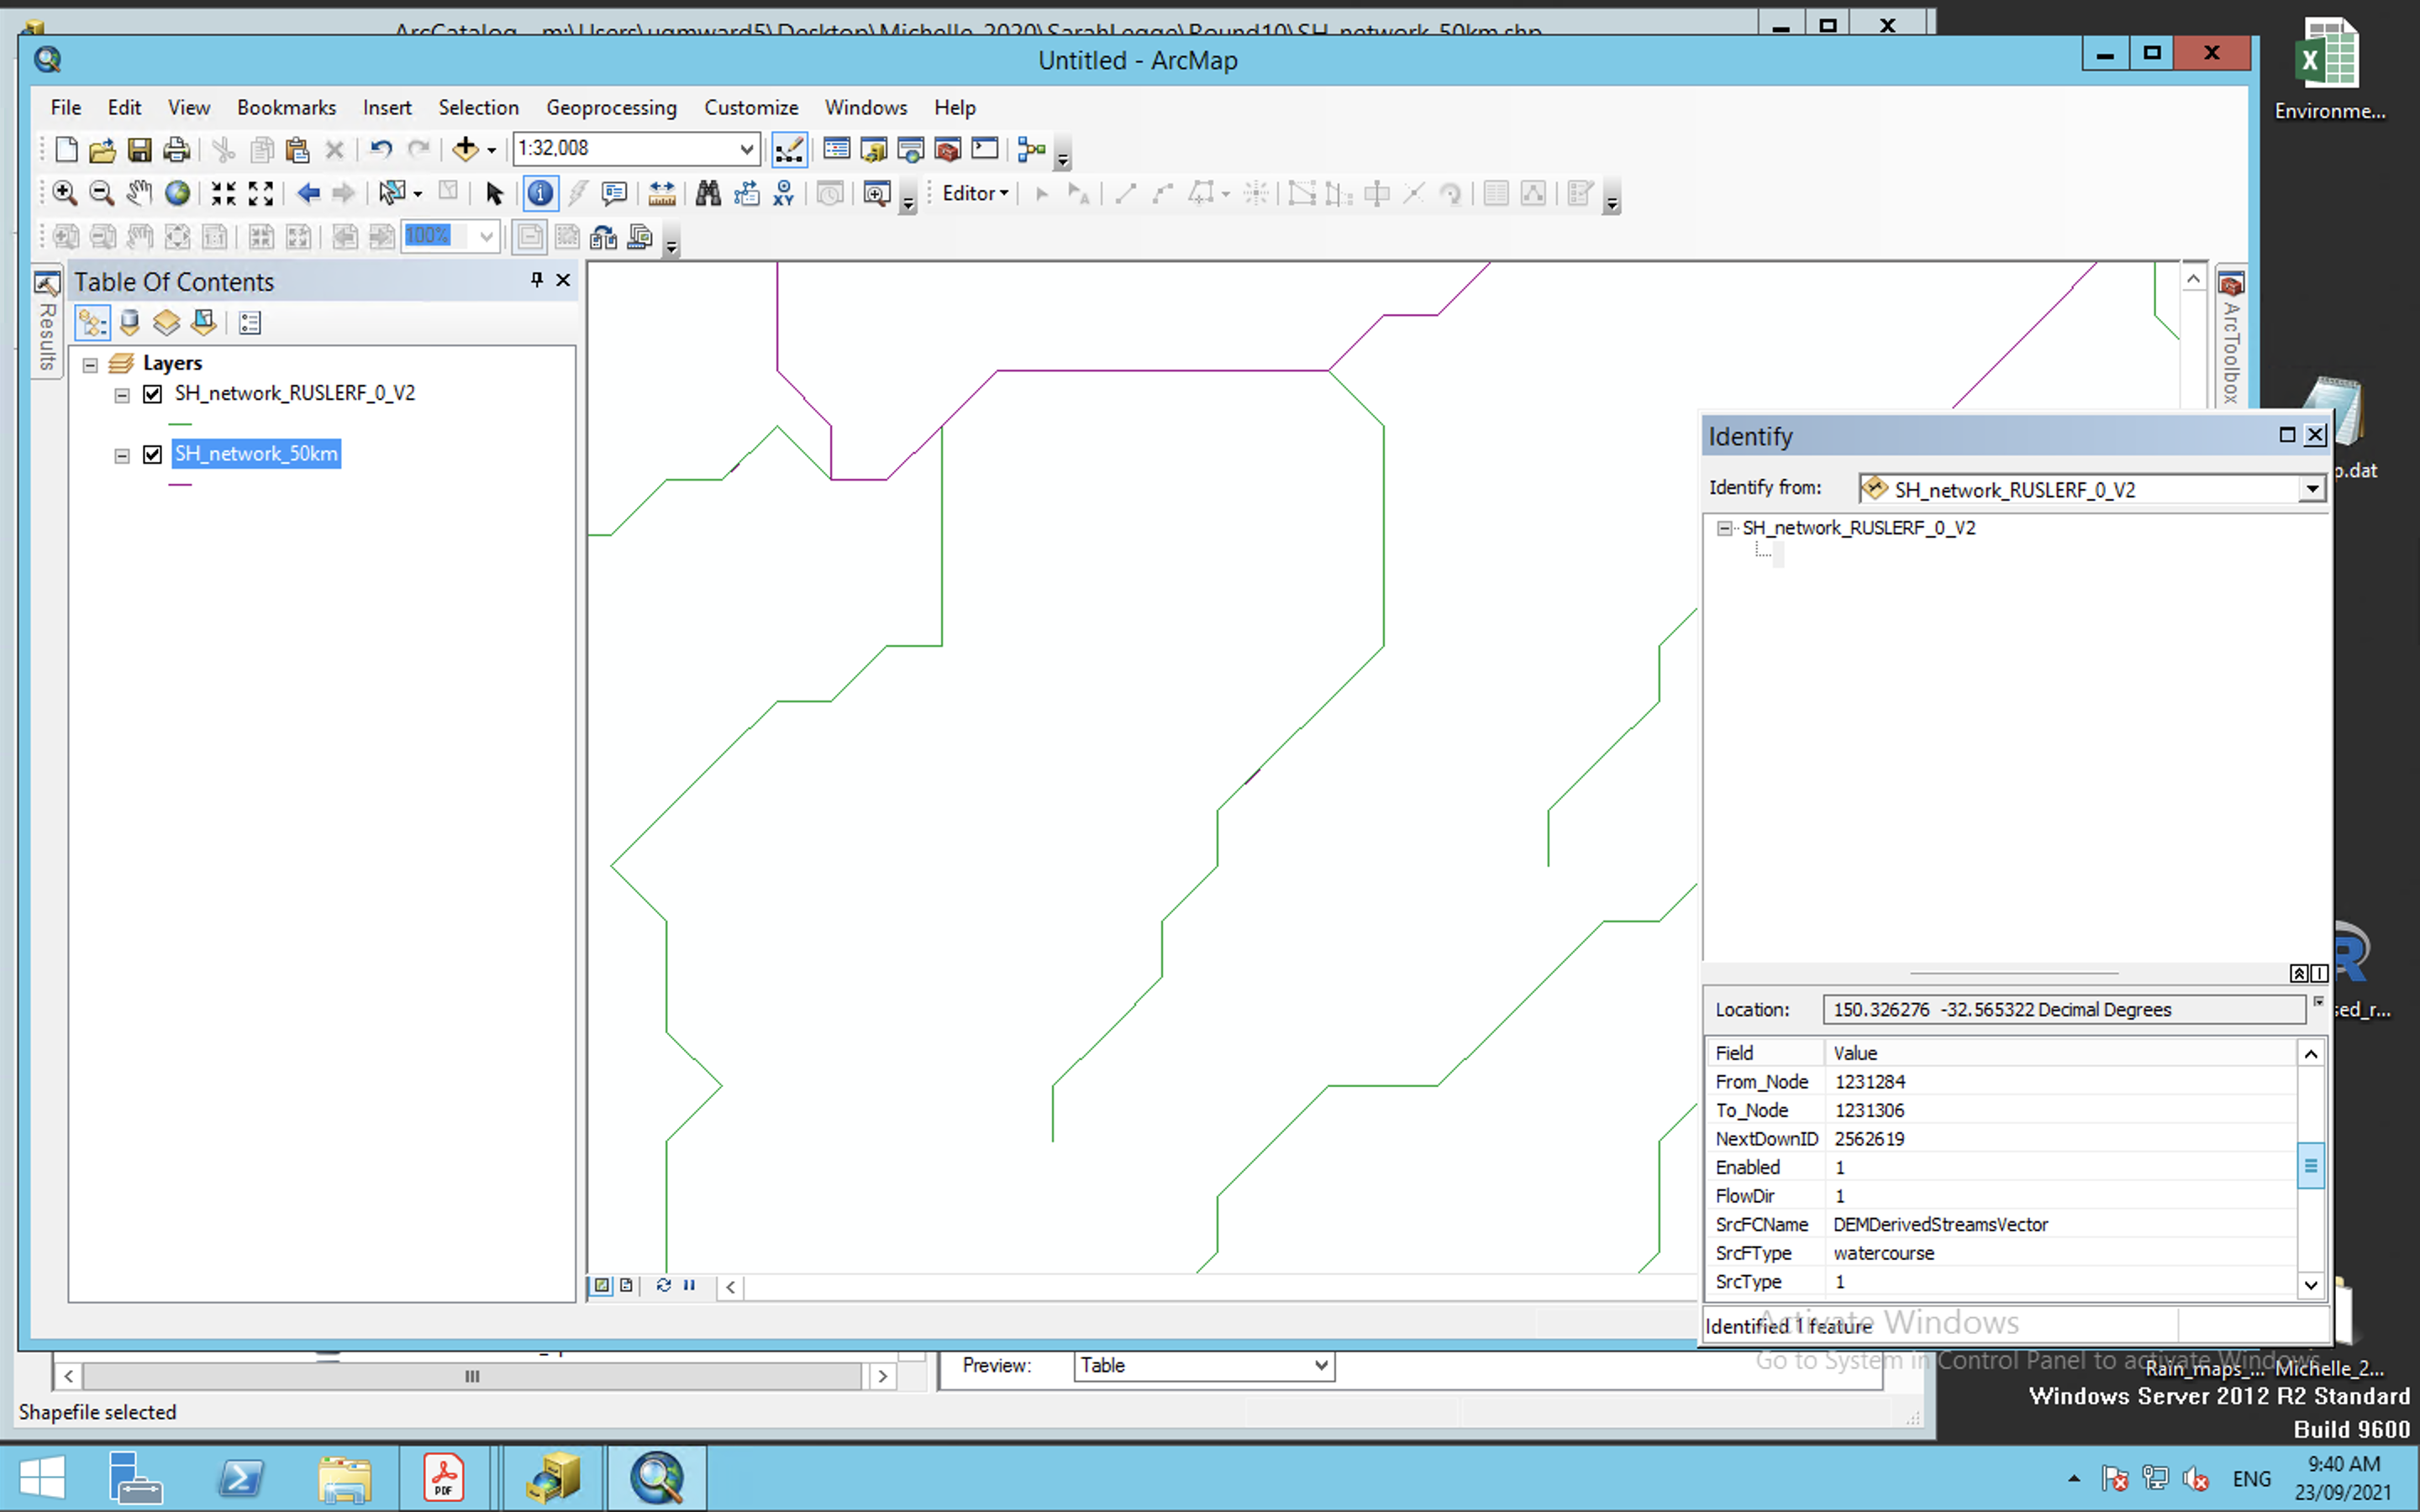Pause map drawing

coord(689,1286)
